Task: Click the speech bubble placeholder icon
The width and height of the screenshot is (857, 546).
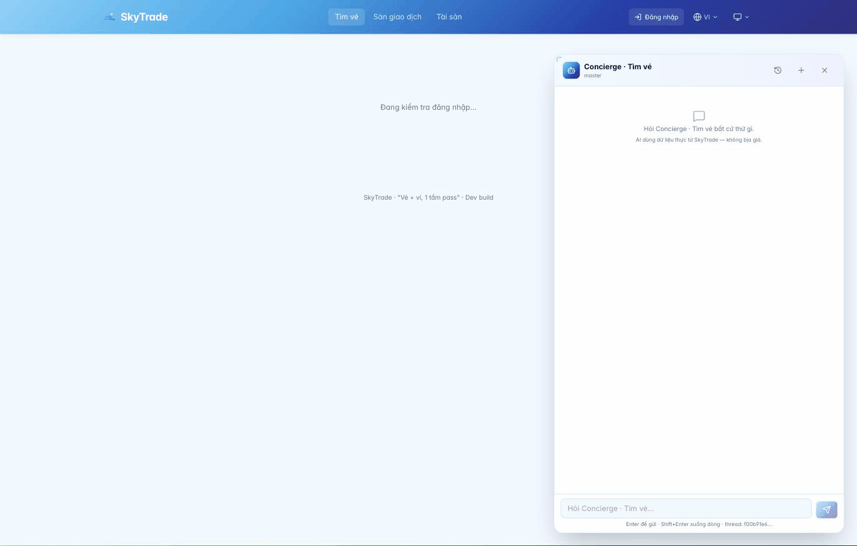Action: click(699, 116)
